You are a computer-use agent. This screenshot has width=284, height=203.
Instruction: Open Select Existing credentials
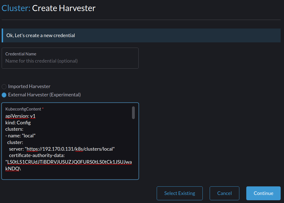(179, 193)
